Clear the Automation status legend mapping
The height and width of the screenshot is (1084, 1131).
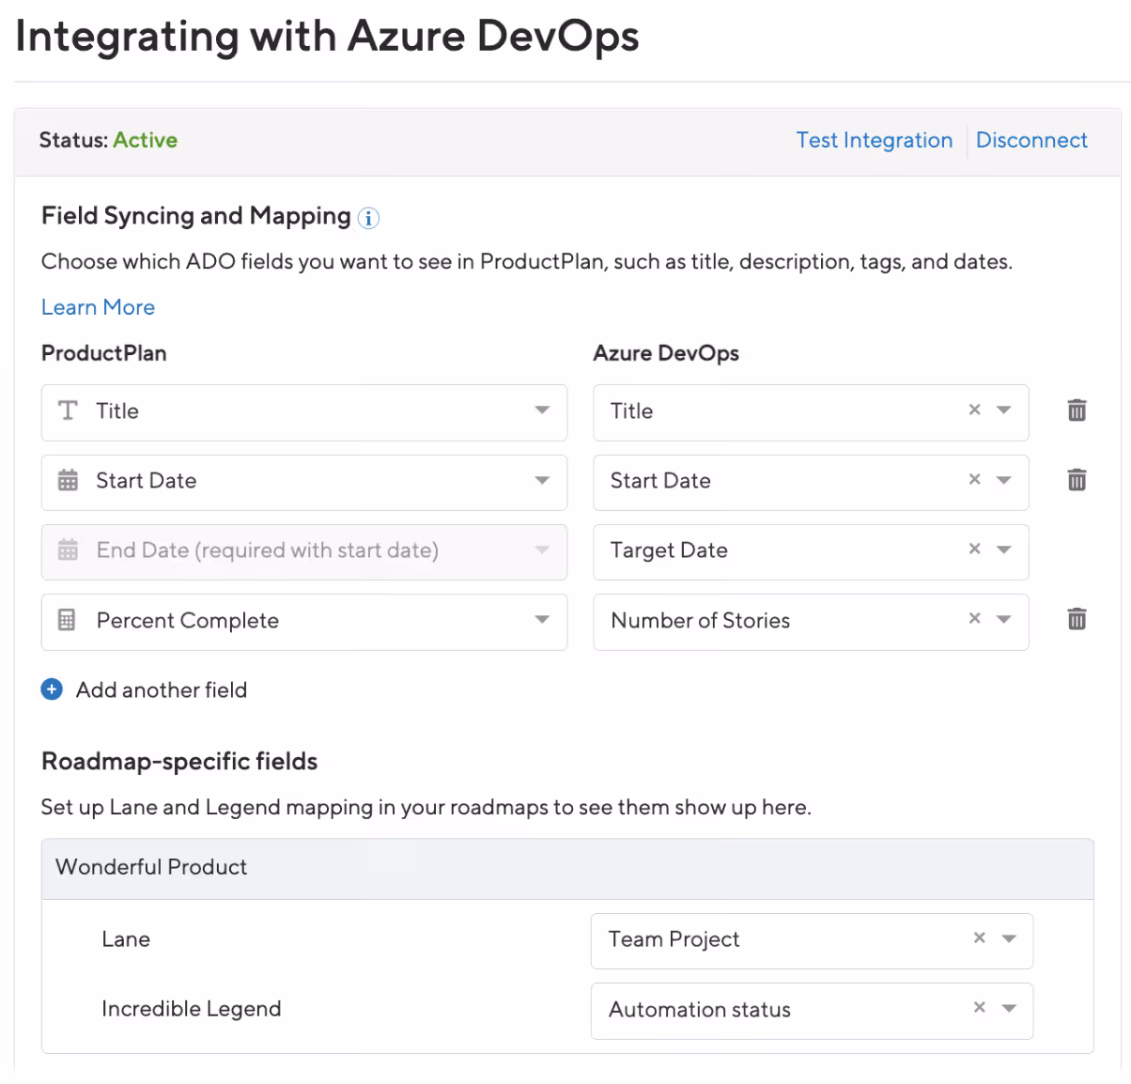pos(980,1007)
